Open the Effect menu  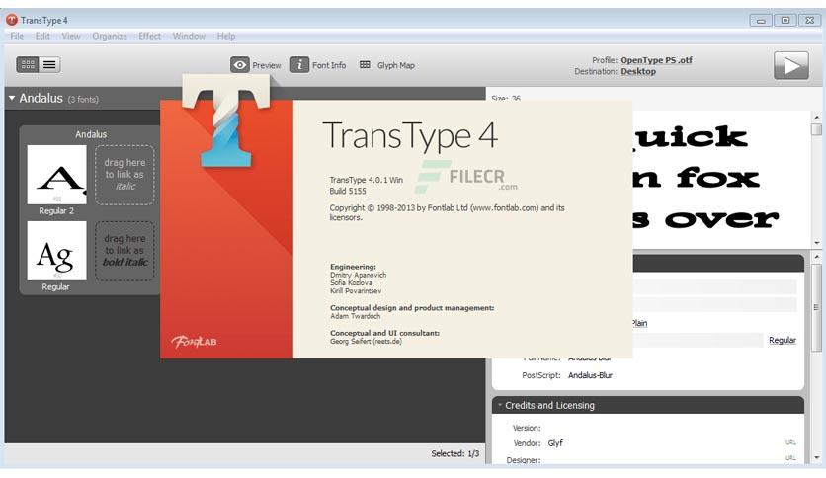(149, 36)
